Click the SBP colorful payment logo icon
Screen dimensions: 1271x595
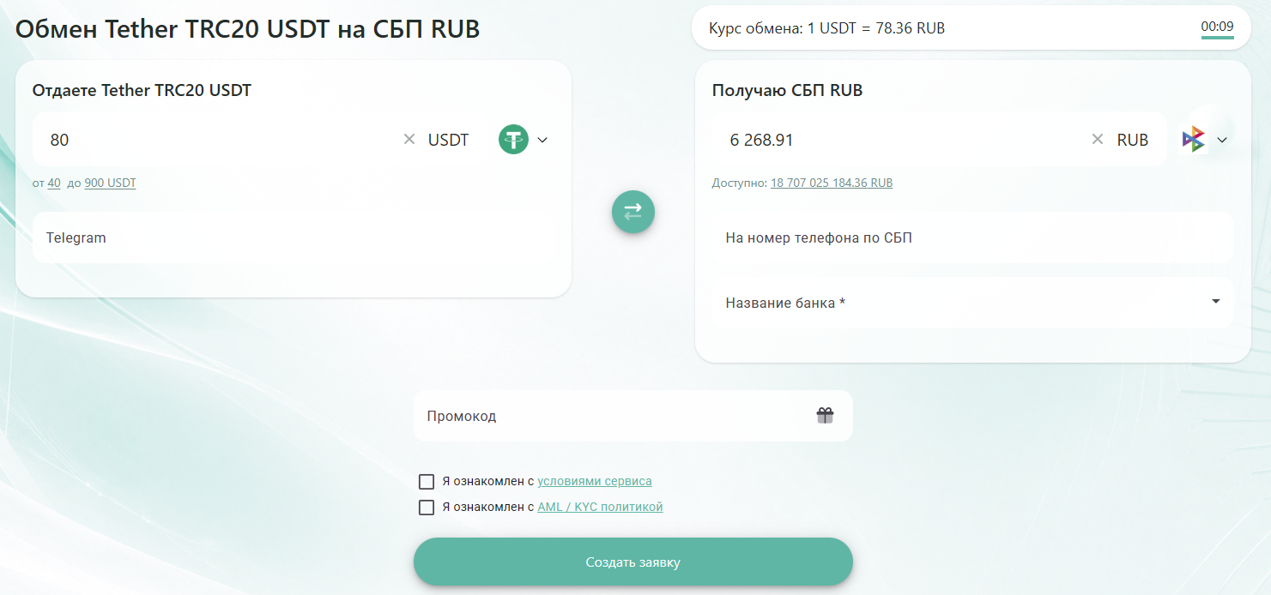tap(1194, 140)
